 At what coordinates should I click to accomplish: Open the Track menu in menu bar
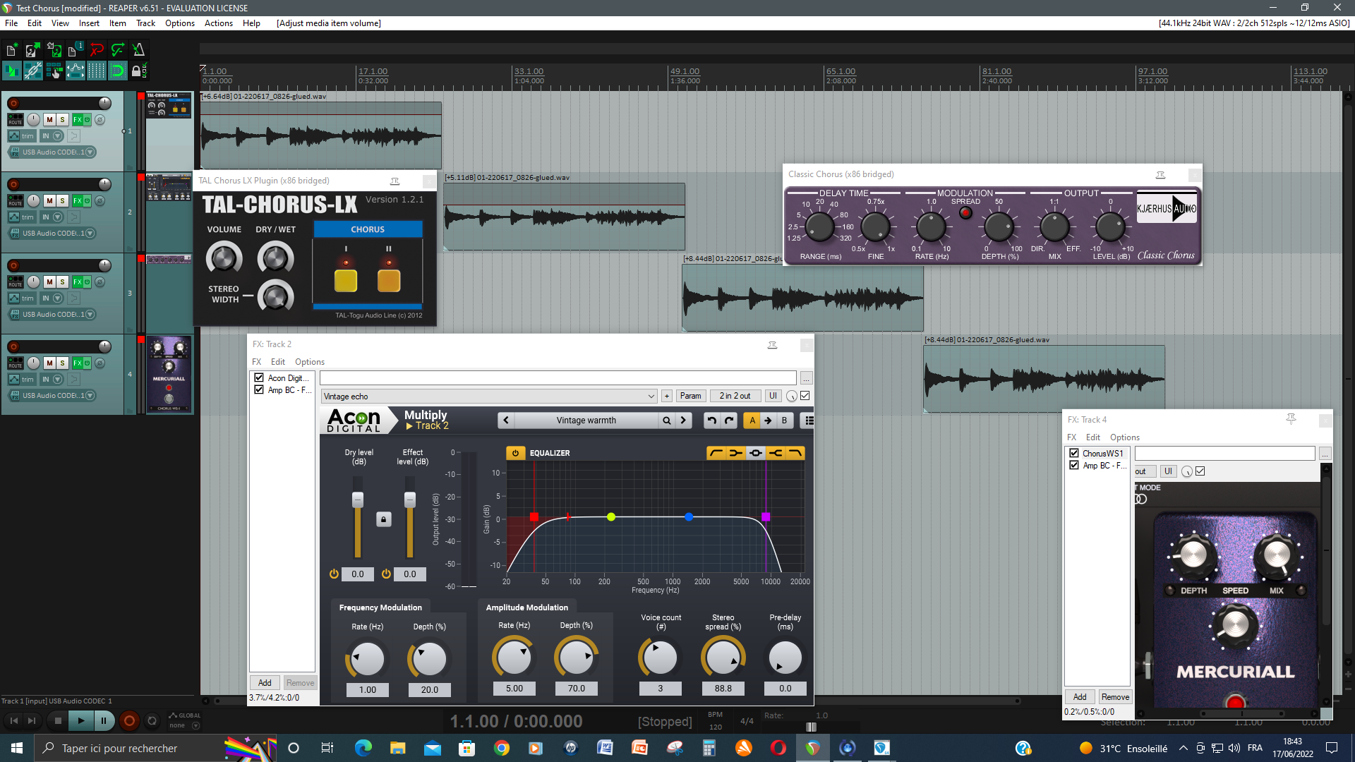click(x=145, y=23)
